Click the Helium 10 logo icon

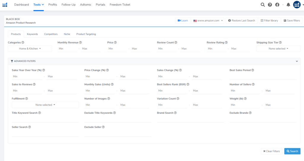(x=5, y=5)
